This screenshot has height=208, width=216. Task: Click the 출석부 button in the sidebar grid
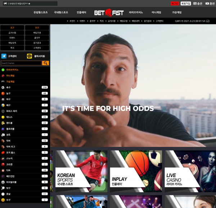pyautogui.click(x=37, y=38)
